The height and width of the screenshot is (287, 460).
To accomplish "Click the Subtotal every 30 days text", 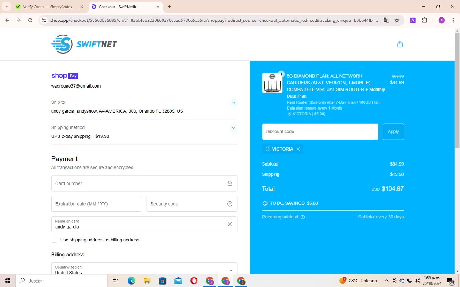I will 381,217.
